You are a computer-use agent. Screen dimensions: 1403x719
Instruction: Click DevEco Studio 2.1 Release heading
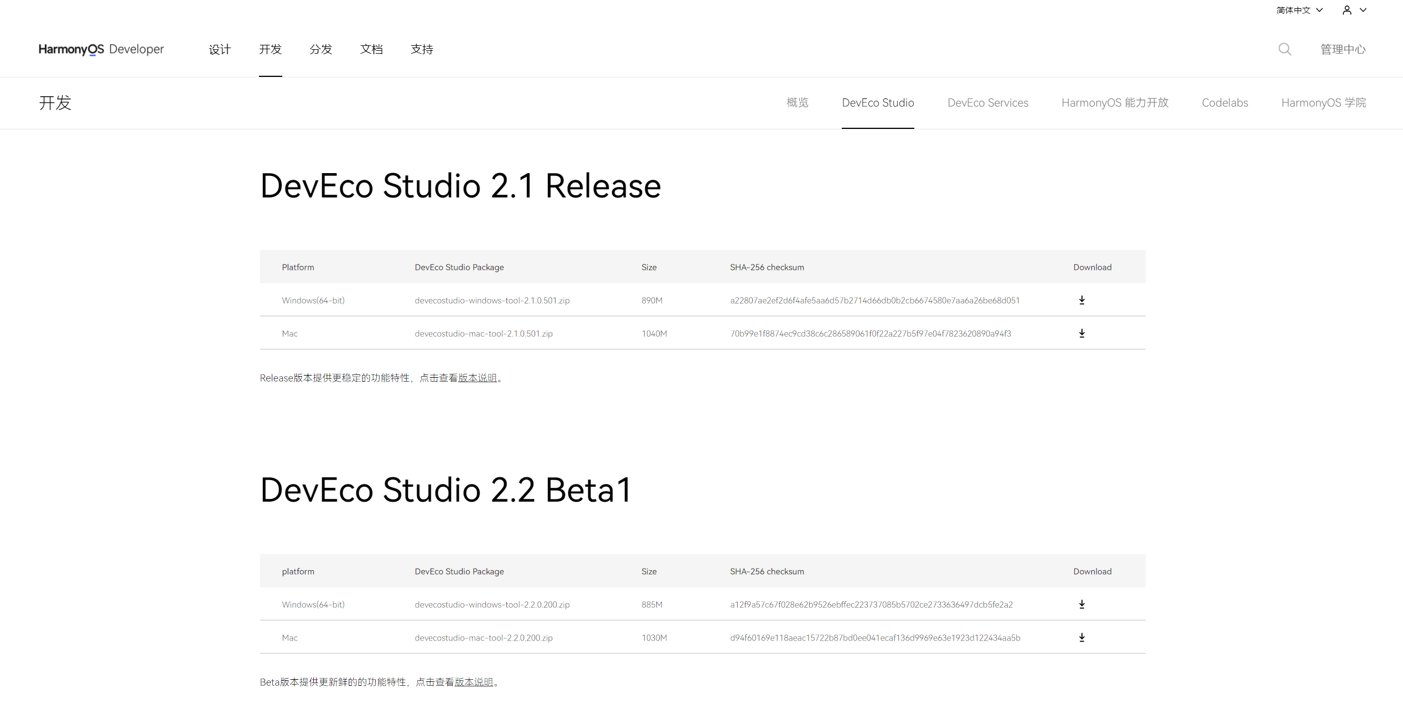click(x=460, y=186)
